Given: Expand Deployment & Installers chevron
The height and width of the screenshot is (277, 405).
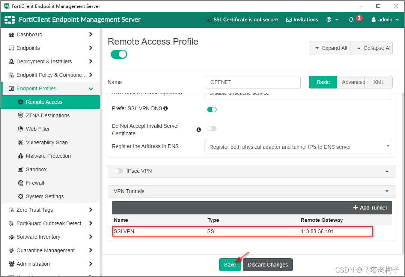Looking at the screenshot, I should click(x=91, y=61).
